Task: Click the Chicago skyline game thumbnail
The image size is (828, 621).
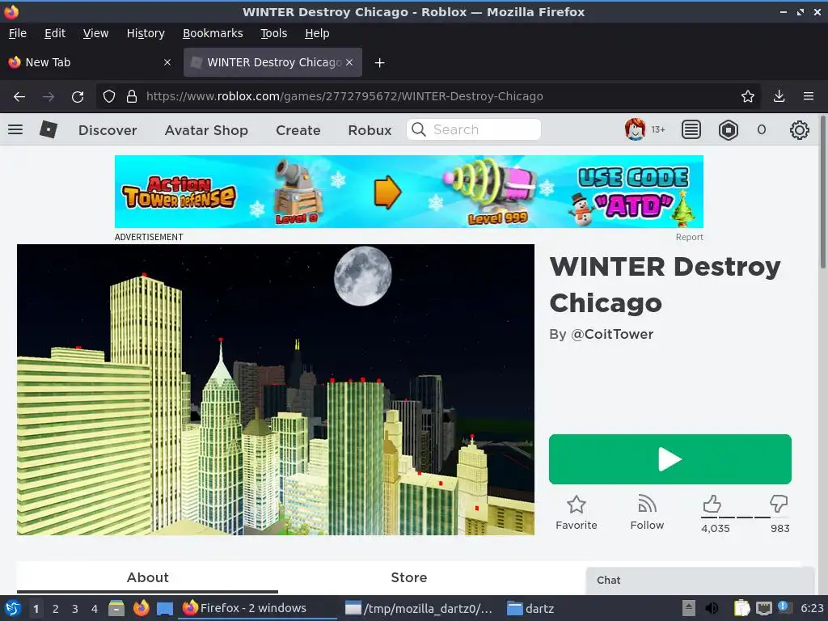Action: (276, 390)
